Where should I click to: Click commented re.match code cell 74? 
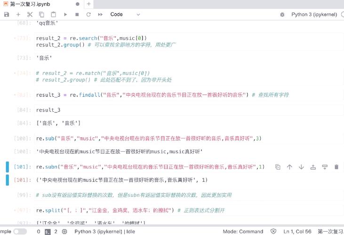coord(189,77)
